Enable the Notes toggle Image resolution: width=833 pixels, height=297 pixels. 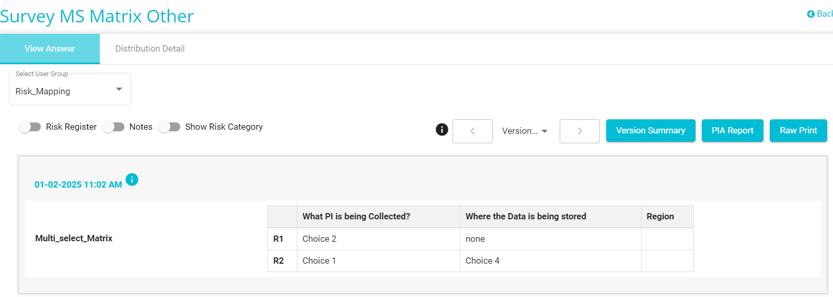113,127
